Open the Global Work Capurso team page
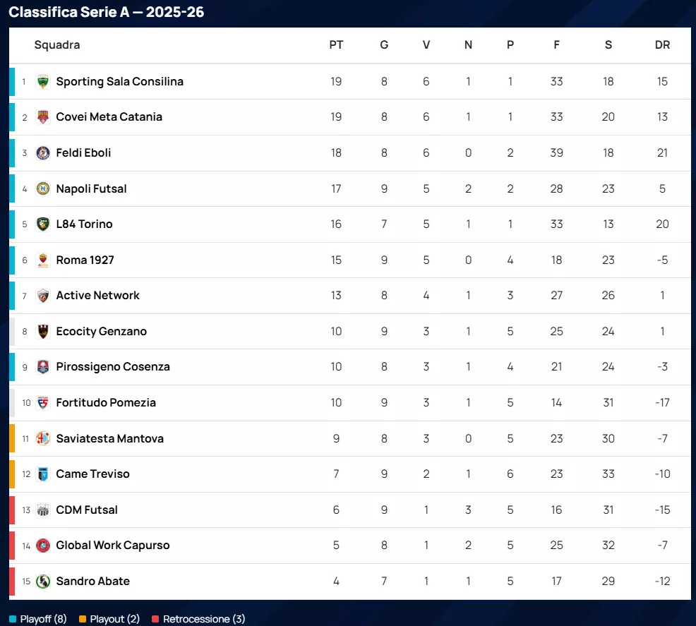This screenshot has height=626, width=696. click(113, 546)
